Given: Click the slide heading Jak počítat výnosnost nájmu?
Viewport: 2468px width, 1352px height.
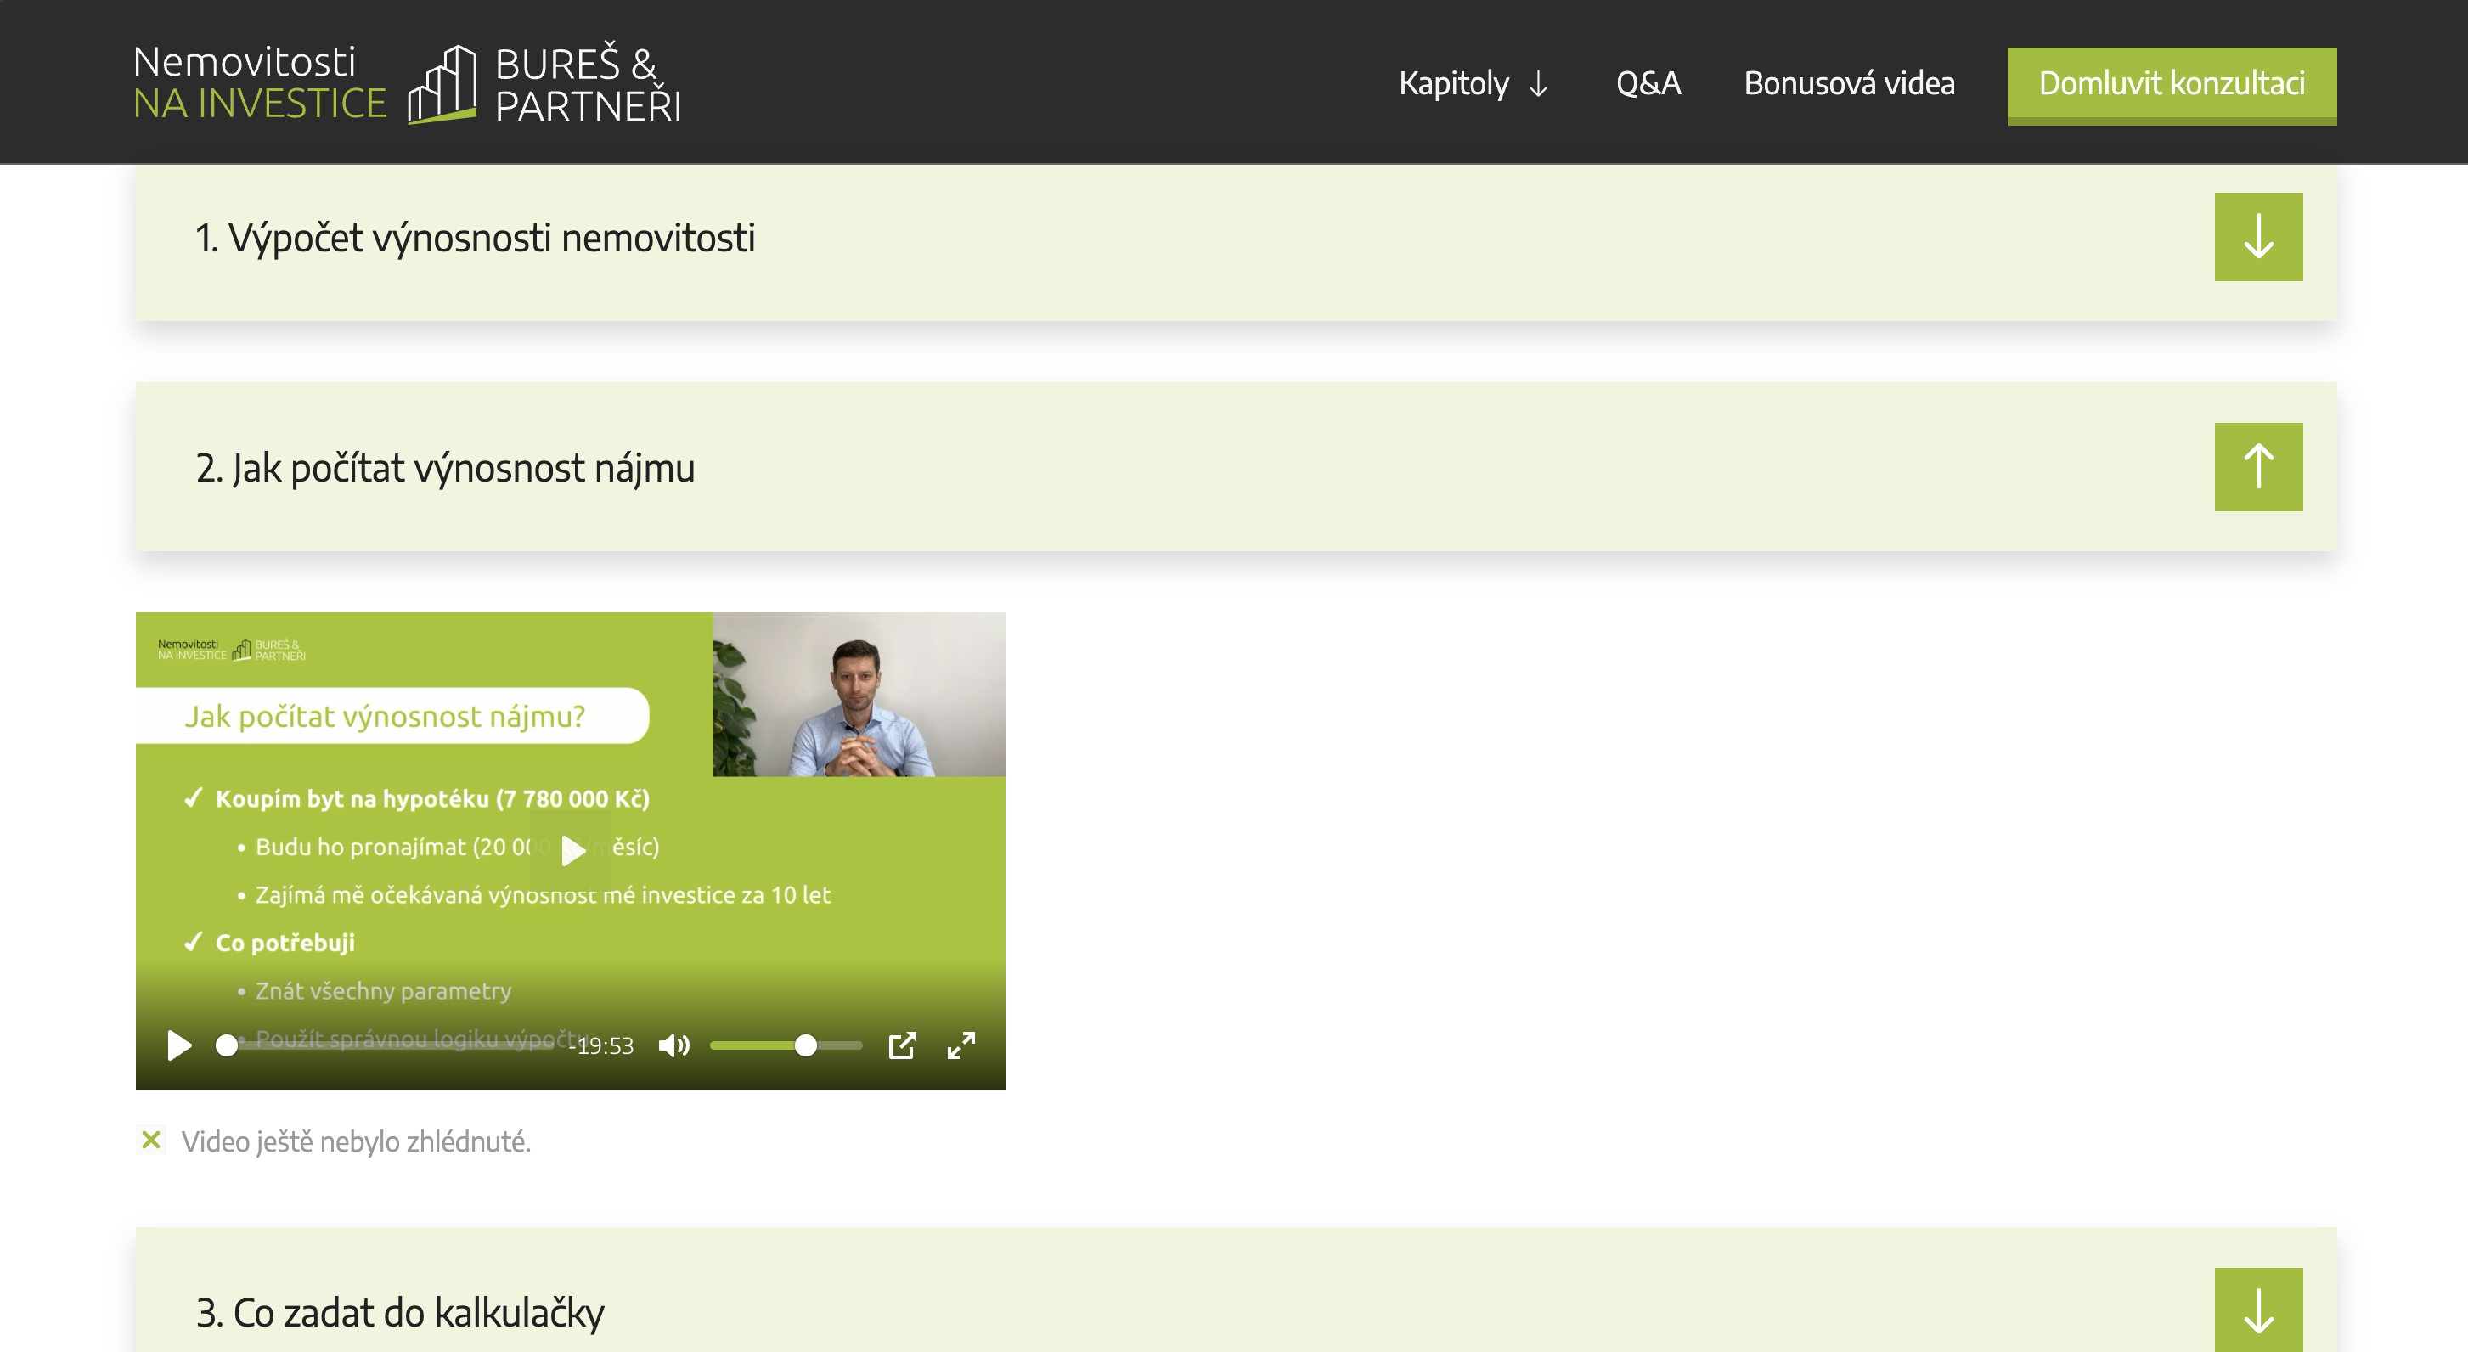Looking at the screenshot, I should [x=384, y=716].
